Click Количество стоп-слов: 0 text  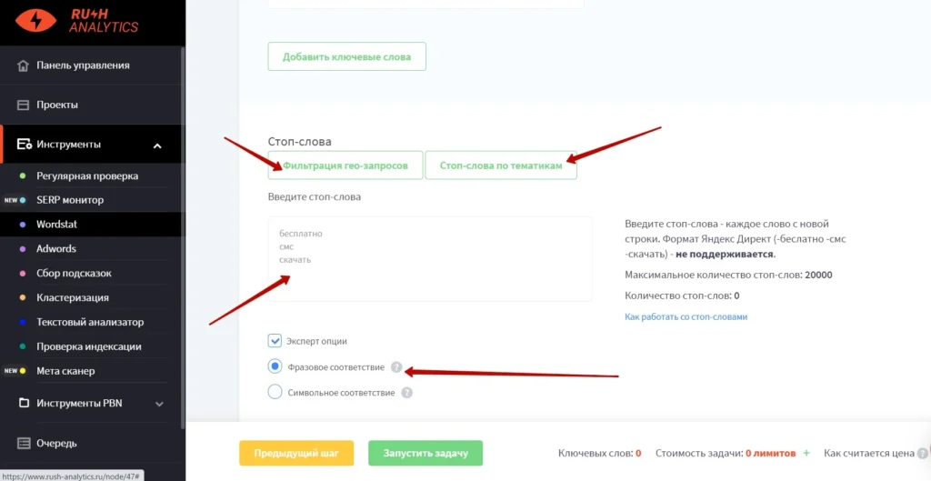682,296
